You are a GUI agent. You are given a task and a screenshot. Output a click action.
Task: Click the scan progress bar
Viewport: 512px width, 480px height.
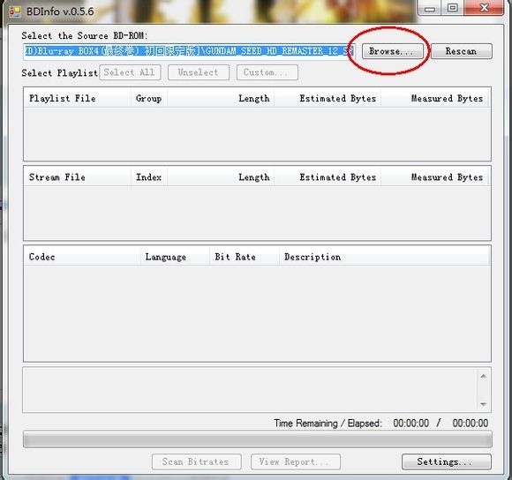[x=257, y=439]
